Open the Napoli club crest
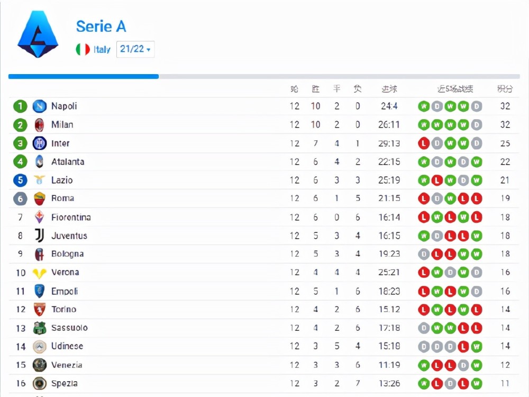The width and height of the screenshot is (529, 397). (x=40, y=106)
